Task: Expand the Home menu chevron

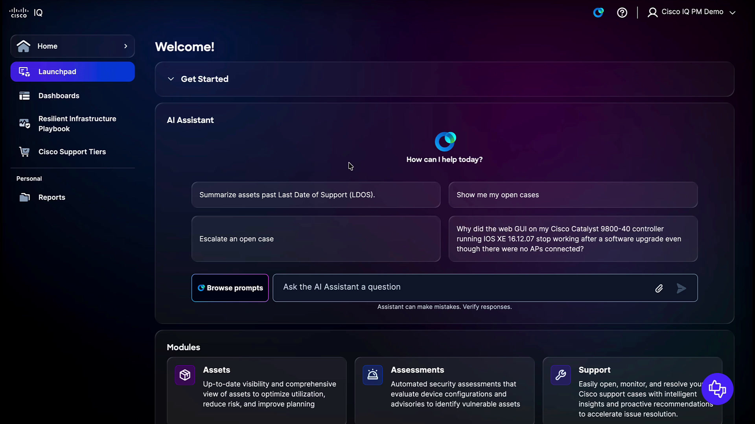Action: tap(126, 46)
